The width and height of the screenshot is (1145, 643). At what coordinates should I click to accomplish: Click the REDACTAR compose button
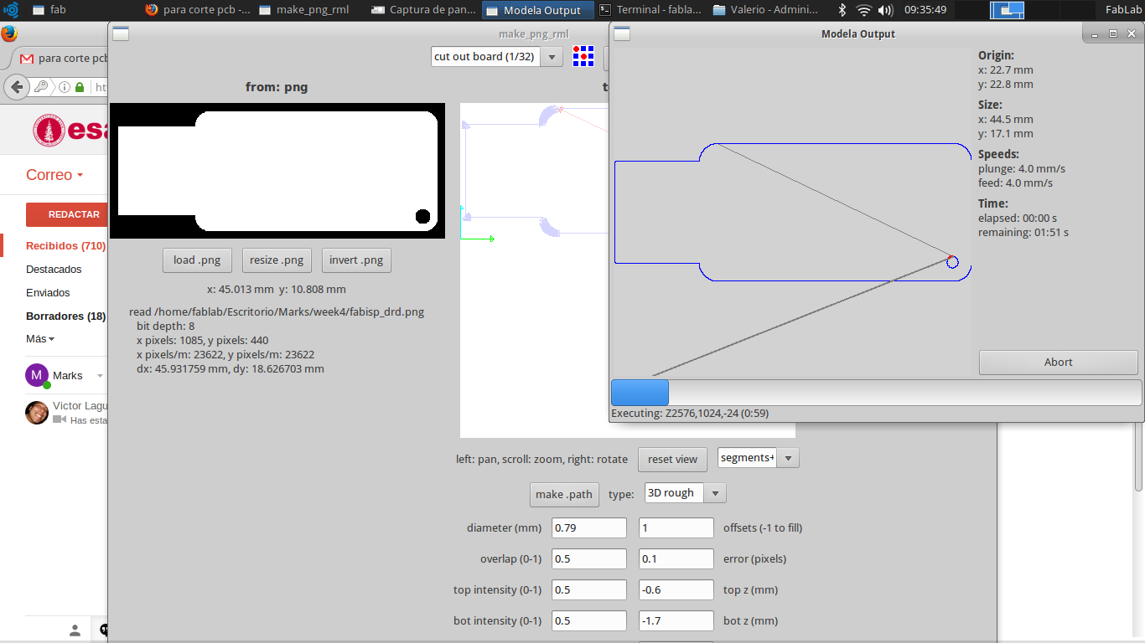[x=68, y=214]
